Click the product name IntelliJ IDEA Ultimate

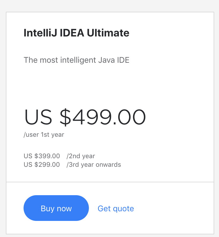point(76,33)
